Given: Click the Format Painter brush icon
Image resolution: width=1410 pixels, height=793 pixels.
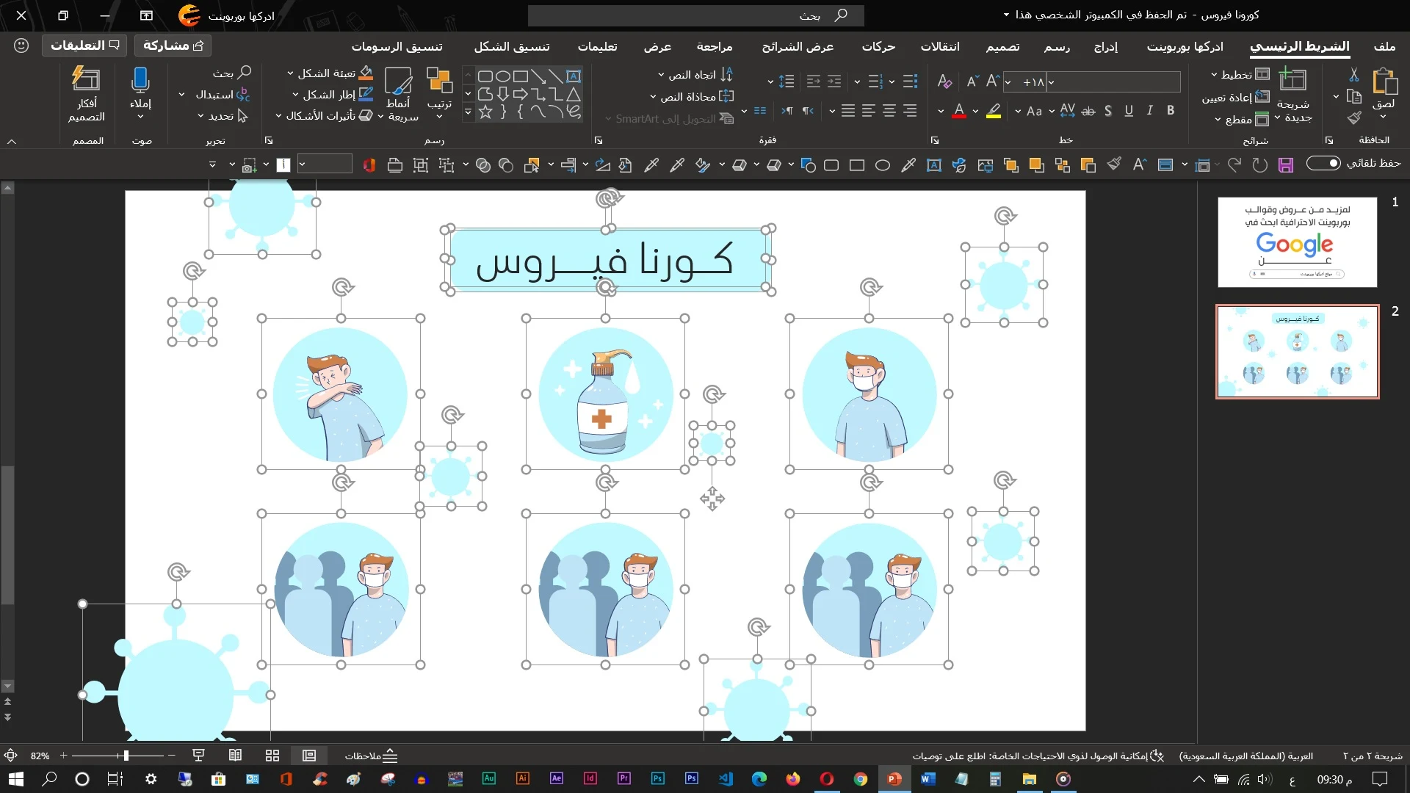Looking at the screenshot, I should pyautogui.click(x=1353, y=118).
